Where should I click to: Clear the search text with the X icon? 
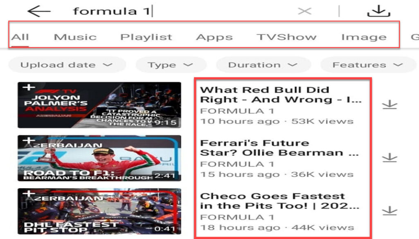tap(304, 11)
